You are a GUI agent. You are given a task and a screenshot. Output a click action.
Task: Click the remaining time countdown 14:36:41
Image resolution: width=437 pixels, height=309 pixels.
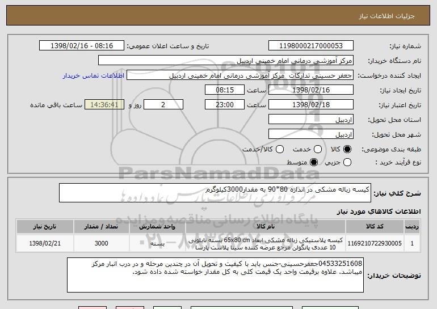[x=104, y=105]
